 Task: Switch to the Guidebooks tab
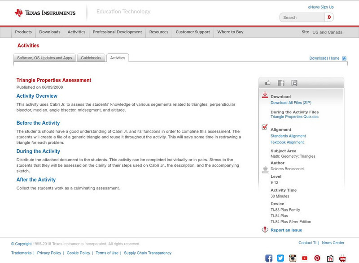point(91,58)
